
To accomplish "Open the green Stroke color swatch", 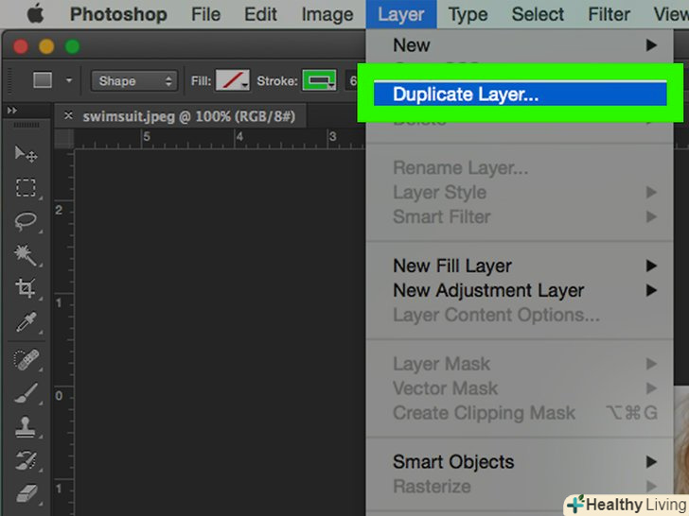I will (x=319, y=80).
